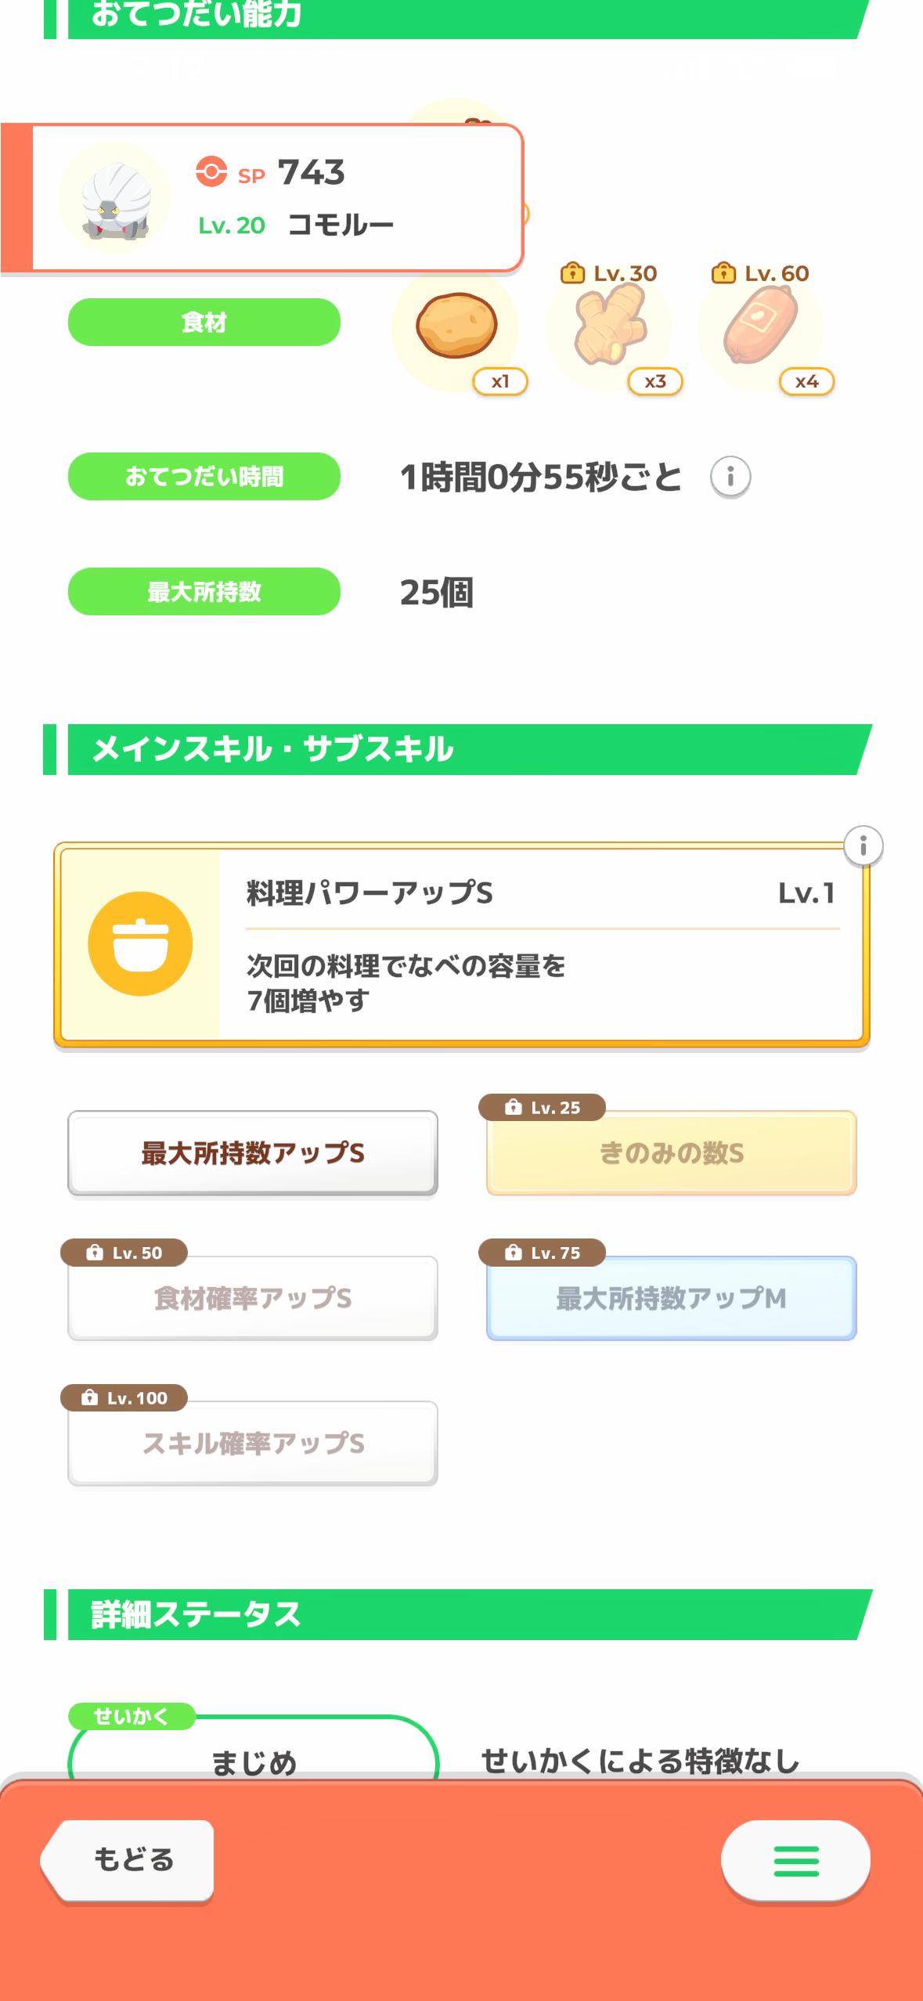Open the hamburger menu button
The image size is (923, 2001).
(795, 1860)
